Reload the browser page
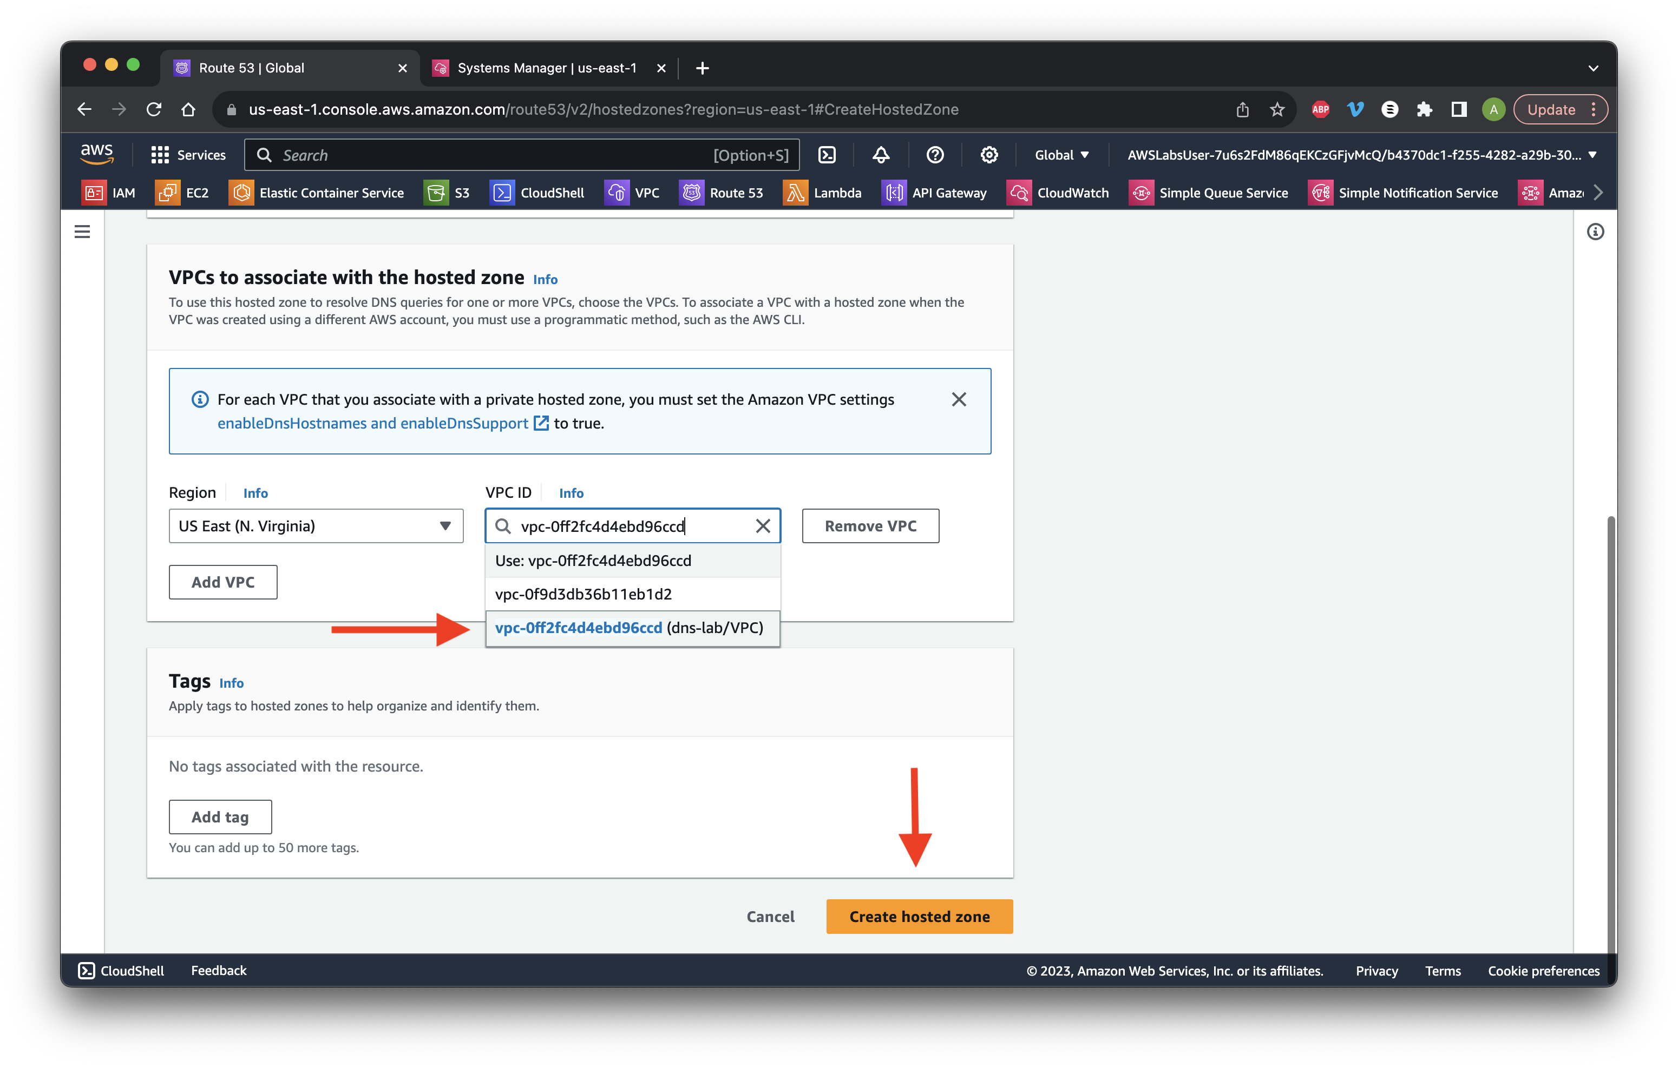Viewport: 1678px width, 1067px height. click(x=154, y=109)
